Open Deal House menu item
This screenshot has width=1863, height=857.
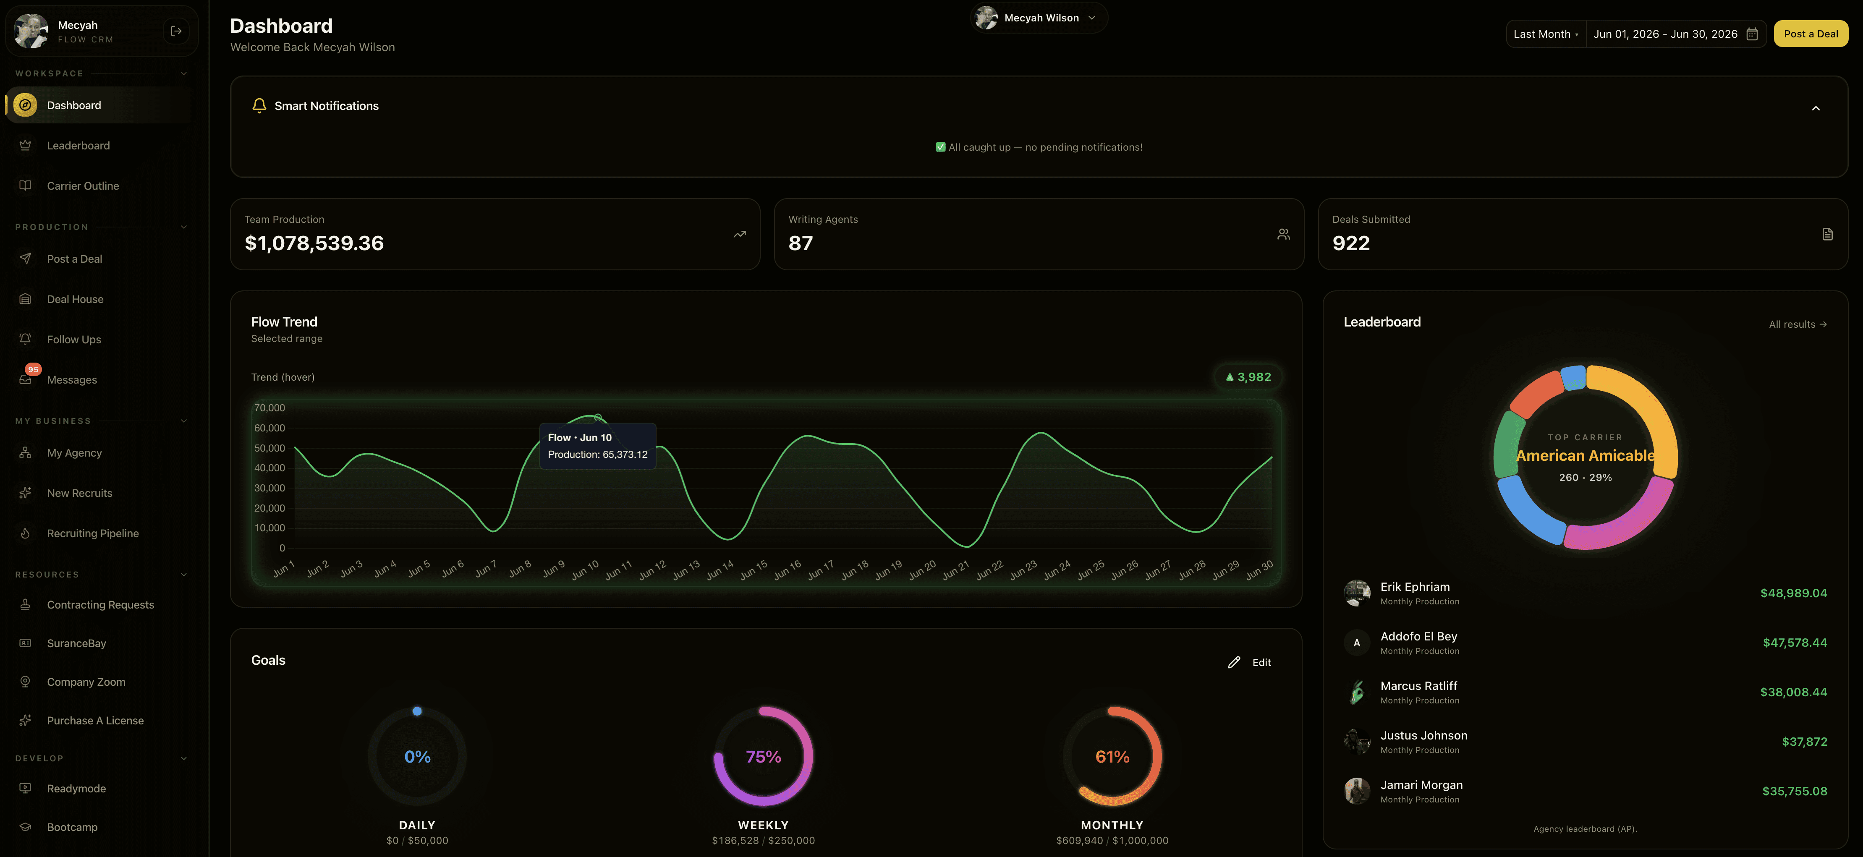pos(98,299)
